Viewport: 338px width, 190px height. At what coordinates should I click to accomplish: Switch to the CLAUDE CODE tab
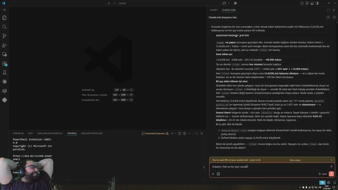pyautogui.click(x=229, y=10)
